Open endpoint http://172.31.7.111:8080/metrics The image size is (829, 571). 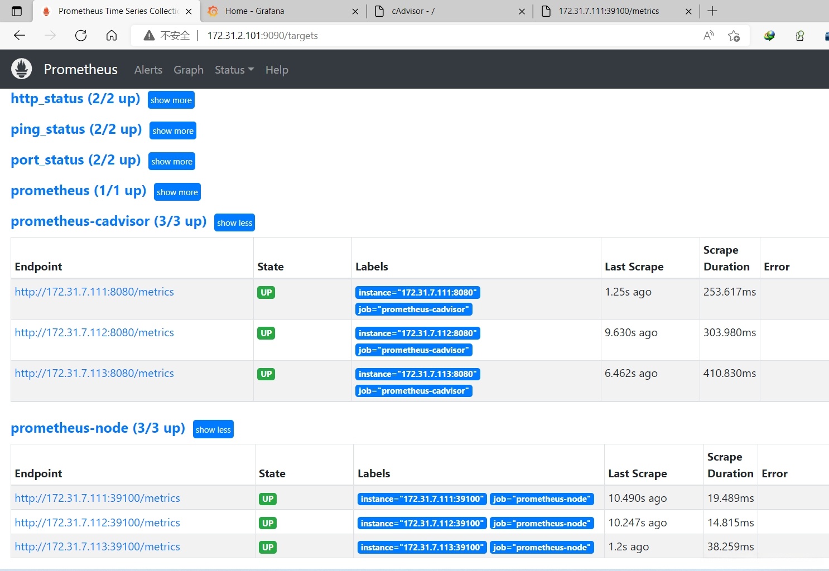(94, 292)
